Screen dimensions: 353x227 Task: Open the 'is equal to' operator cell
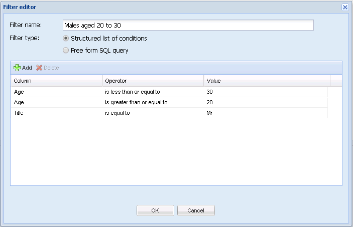(153, 113)
